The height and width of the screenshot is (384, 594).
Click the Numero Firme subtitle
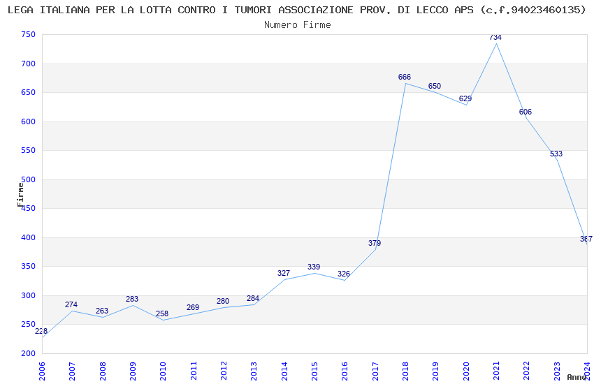pyautogui.click(x=298, y=24)
